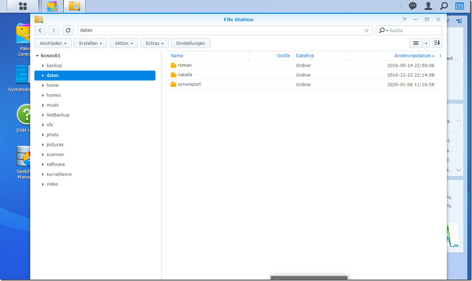This screenshot has height=281, width=472.
Task: Collapse the kcnas01 tree root
Action: (x=37, y=56)
